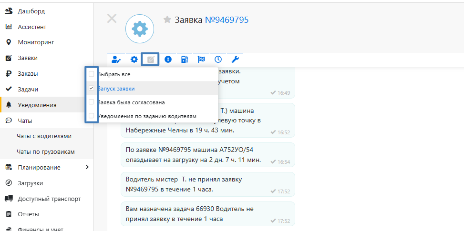The width and height of the screenshot is (464, 231).
Task: Click message Вам назначена задача 66930
Action: [208, 213]
